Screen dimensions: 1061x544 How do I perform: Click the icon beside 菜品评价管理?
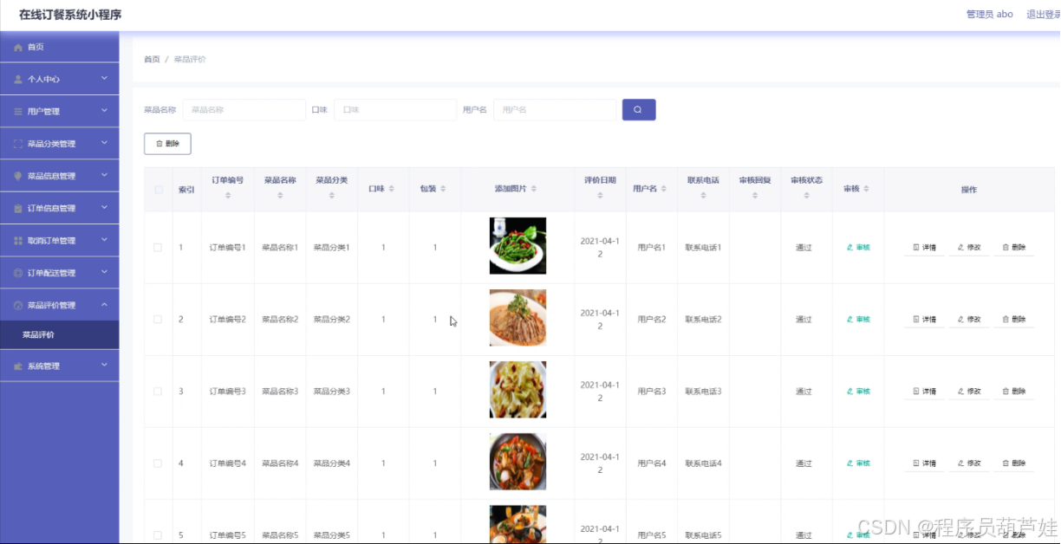[x=18, y=305]
